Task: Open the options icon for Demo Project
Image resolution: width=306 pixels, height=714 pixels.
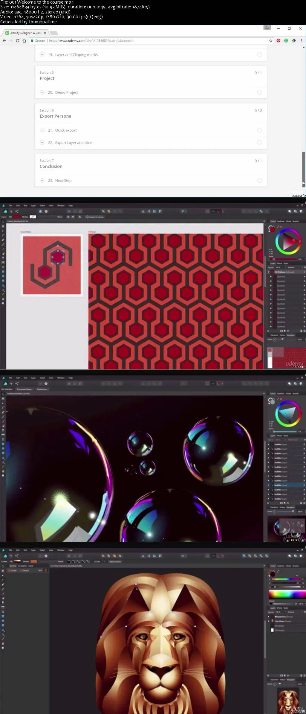Action: click(x=42, y=92)
